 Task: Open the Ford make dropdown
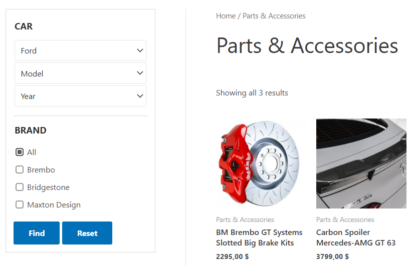tap(80, 50)
